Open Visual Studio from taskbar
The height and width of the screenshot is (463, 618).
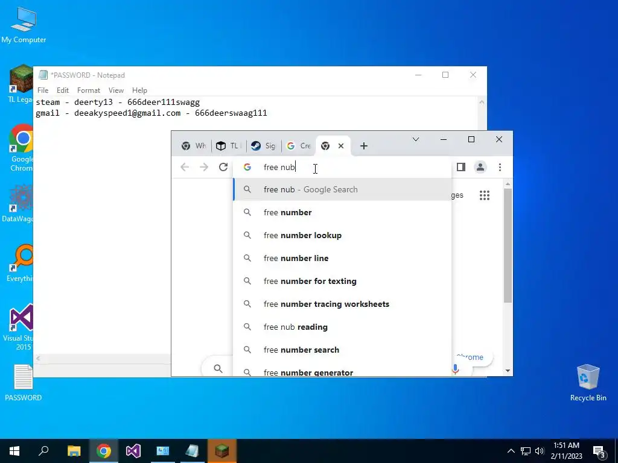pos(133,451)
